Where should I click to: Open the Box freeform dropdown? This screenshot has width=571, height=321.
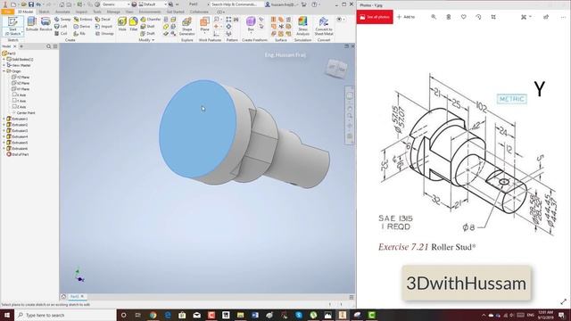251,33
